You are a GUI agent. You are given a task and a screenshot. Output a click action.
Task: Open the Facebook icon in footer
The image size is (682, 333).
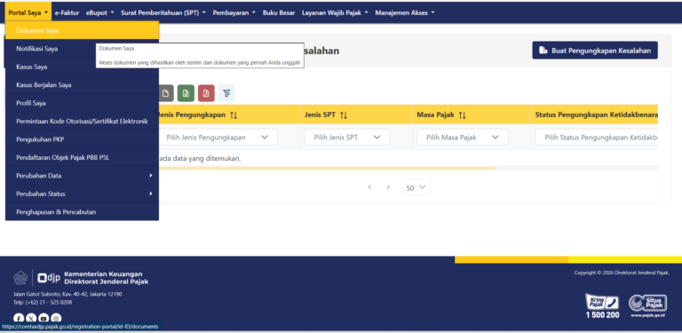click(19, 319)
